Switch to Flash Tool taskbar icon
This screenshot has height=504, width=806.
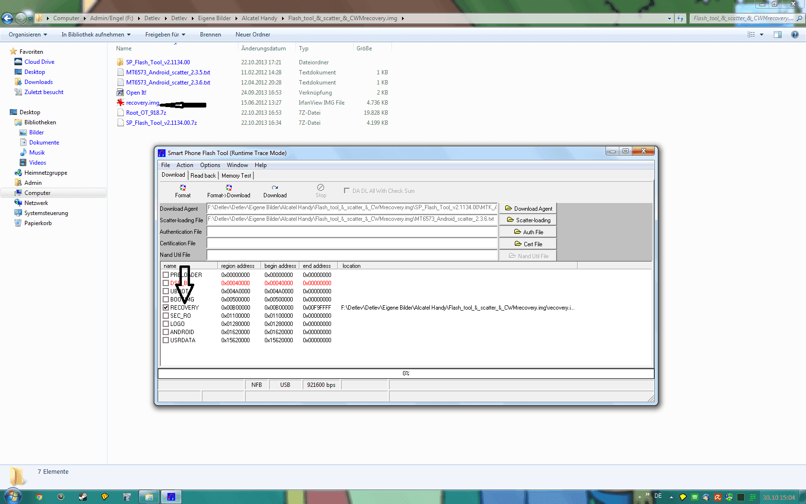171,497
